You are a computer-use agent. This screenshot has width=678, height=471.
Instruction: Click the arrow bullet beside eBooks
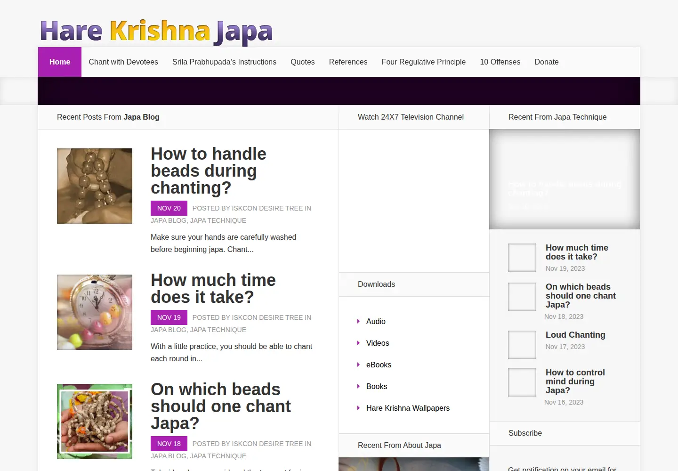359,365
